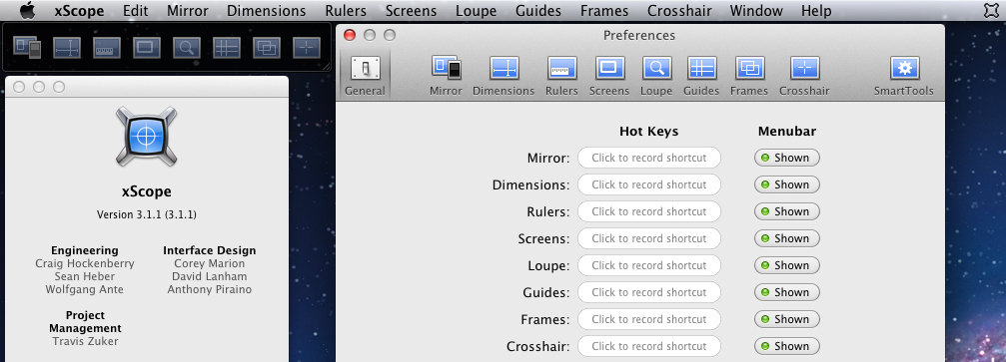Open Mirror preferences pane
Screen dimensions: 1006x362
click(x=446, y=76)
